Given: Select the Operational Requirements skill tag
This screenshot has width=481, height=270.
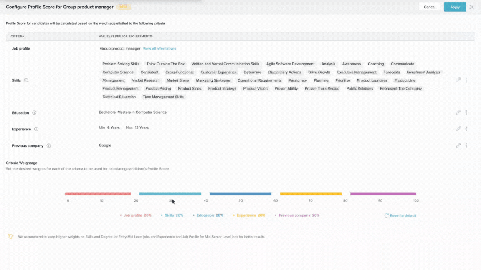Looking at the screenshot, I should [260, 80].
